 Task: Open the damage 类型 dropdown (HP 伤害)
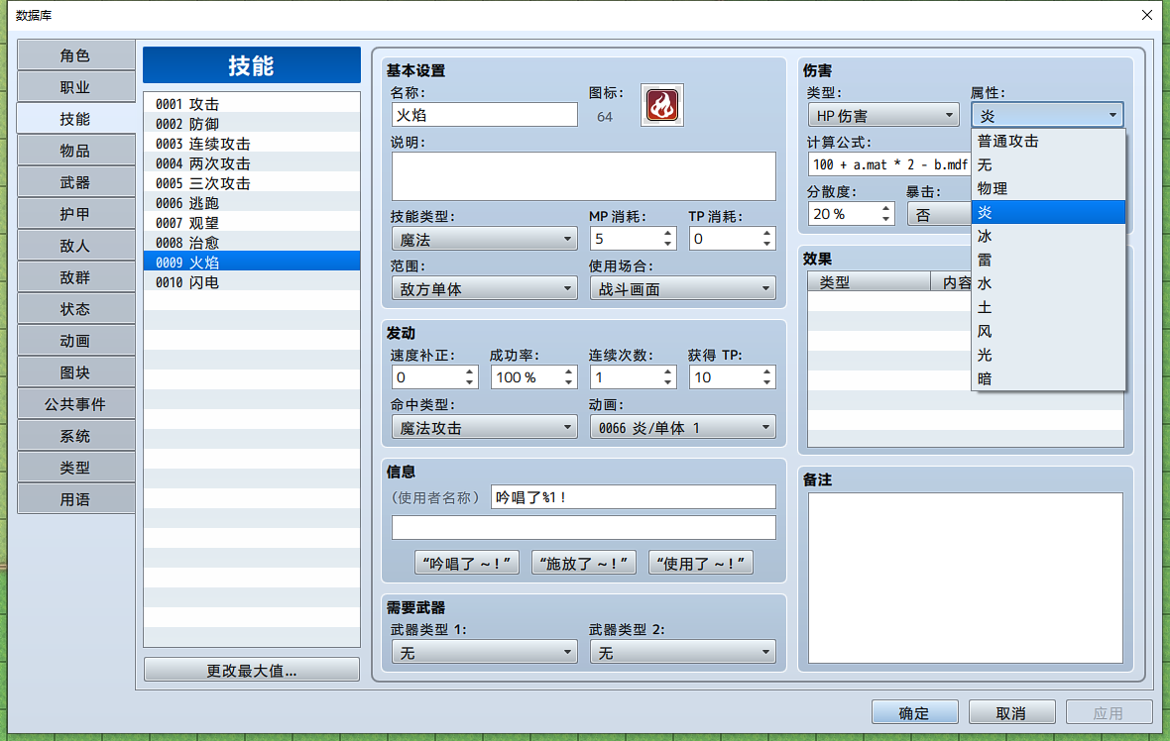(x=883, y=116)
